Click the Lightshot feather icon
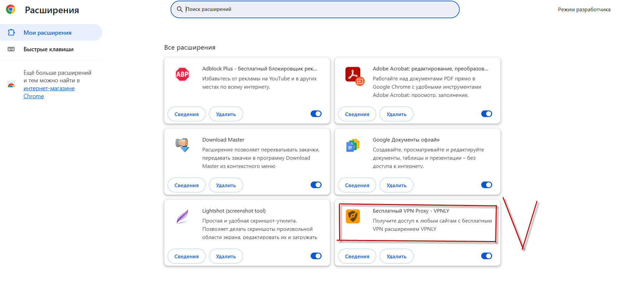617x284 pixels. pos(182,216)
